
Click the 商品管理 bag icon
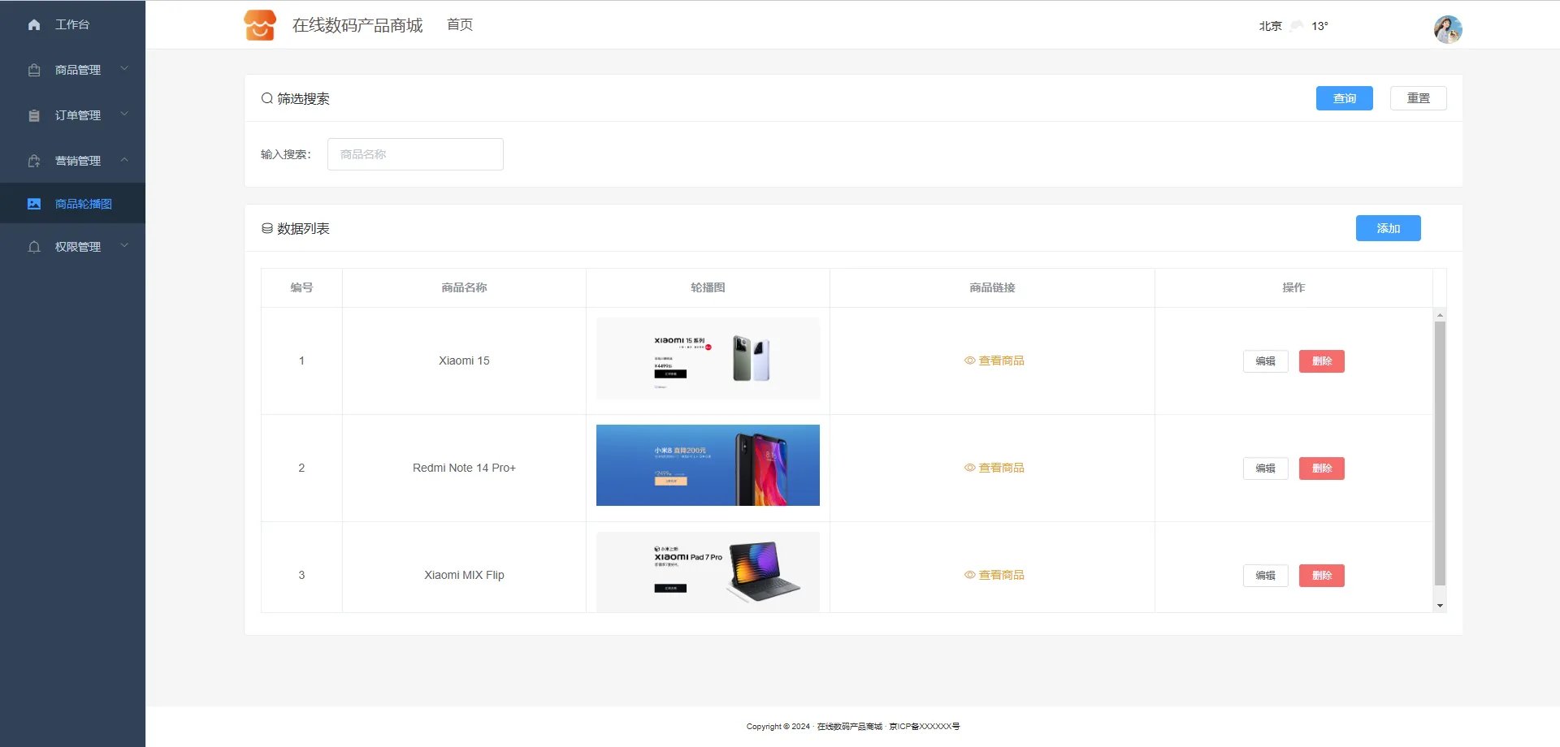point(34,71)
